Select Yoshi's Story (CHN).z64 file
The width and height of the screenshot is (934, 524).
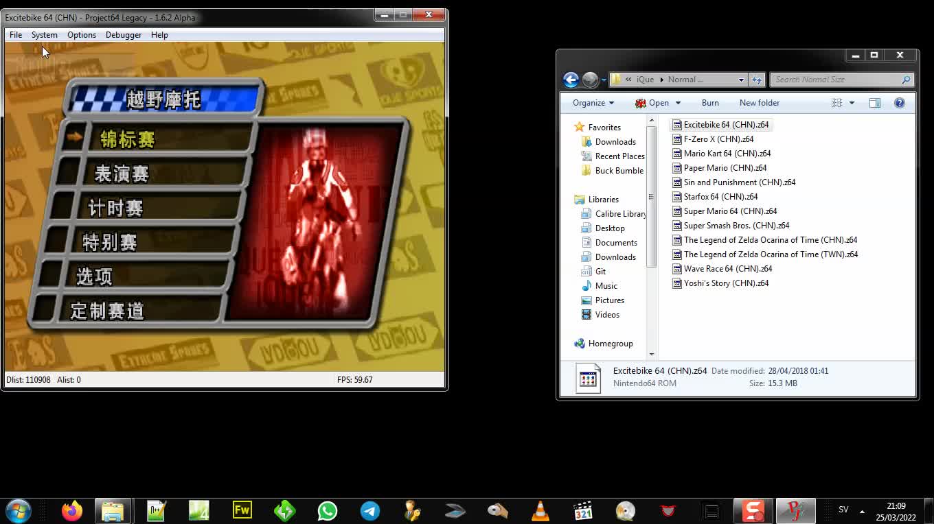[x=720, y=283]
